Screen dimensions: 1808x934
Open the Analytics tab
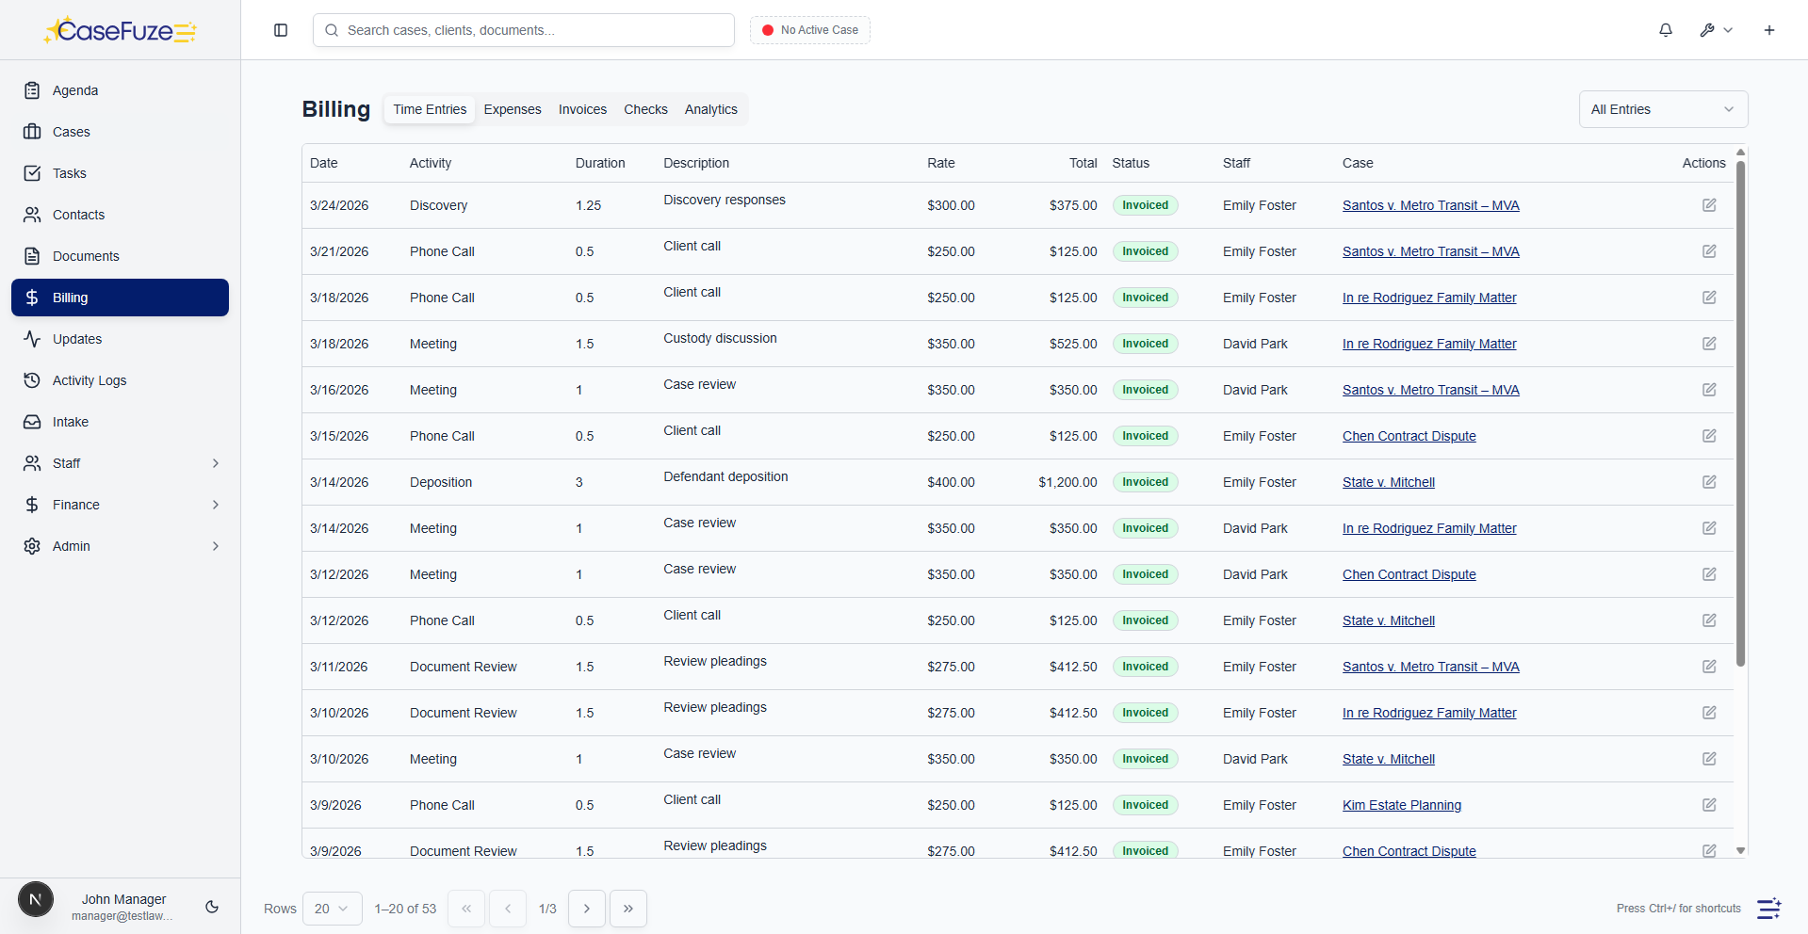pos(710,109)
